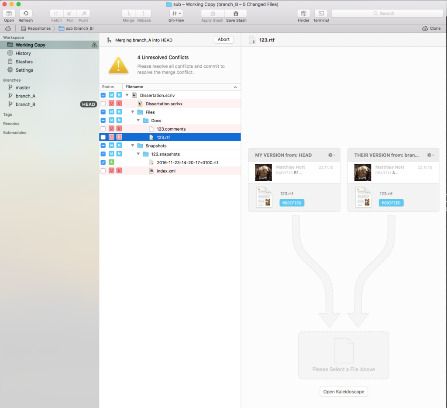Image resolution: width=447 pixels, height=408 pixels.
Task: Launch Terminal from toolbar
Action: pos(321,14)
